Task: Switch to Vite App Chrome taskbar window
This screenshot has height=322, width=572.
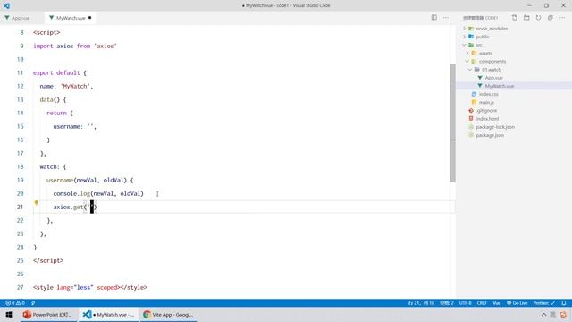Action: click(x=168, y=314)
